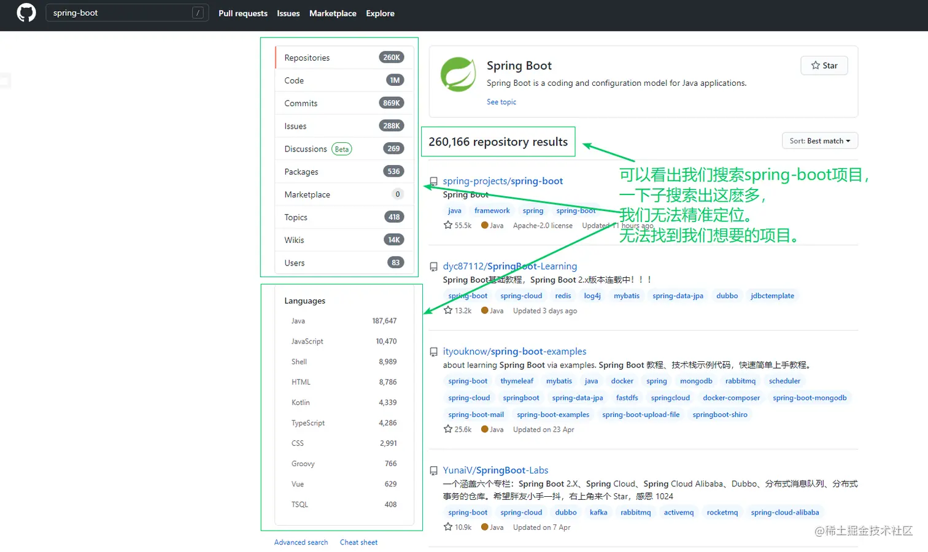Filter results by Shell language

pos(344,362)
